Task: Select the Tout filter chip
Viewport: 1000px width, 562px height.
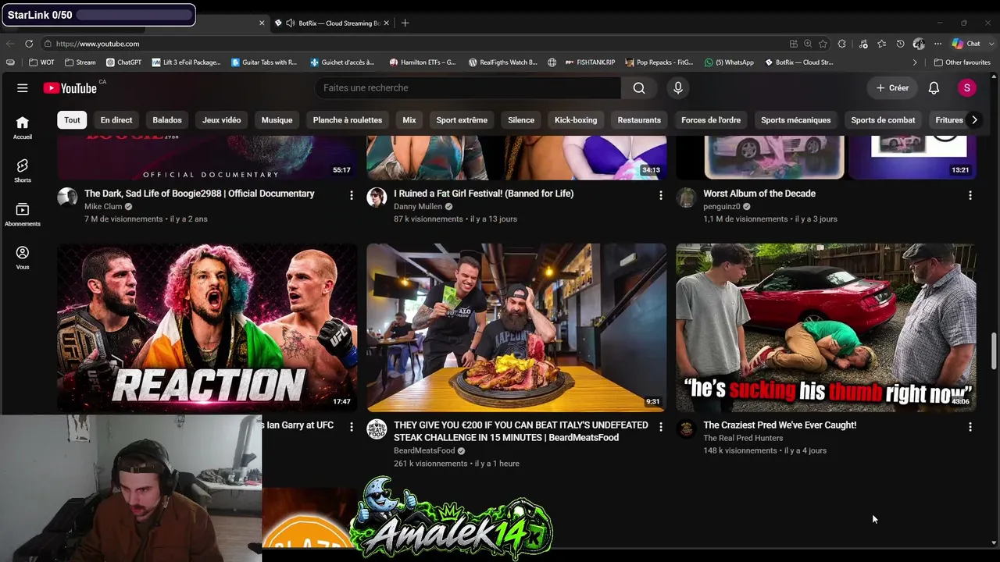Action: [x=72, y=120]
